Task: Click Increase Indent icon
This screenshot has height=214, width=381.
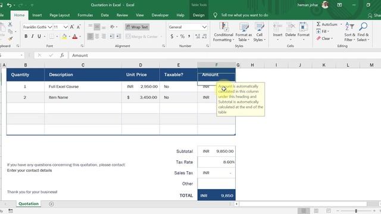Action: pyautogui.click(x=118, y=36)
